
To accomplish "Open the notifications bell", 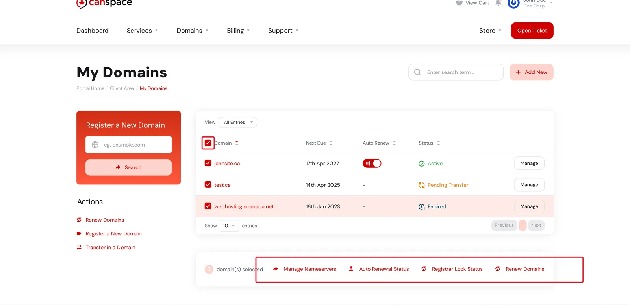I will pos(498,3).
